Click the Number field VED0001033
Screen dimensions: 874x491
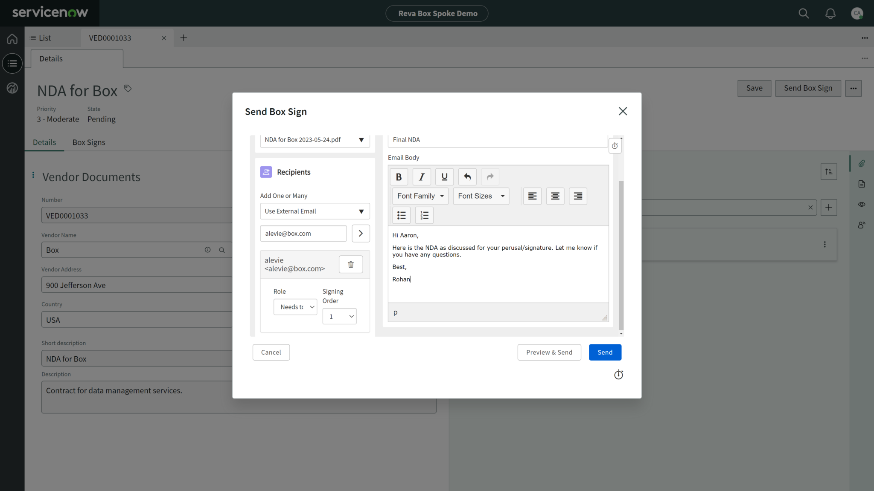(137, 216)
